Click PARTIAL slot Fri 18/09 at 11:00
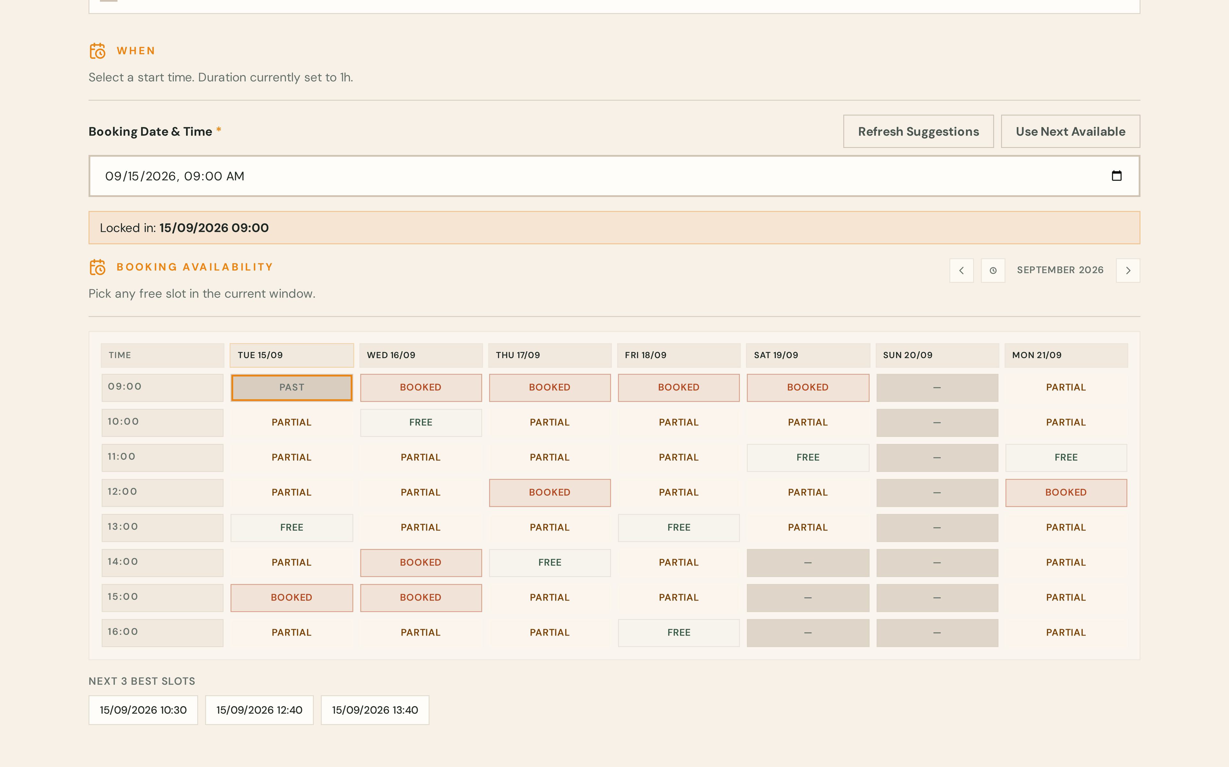 pos(679,458)
